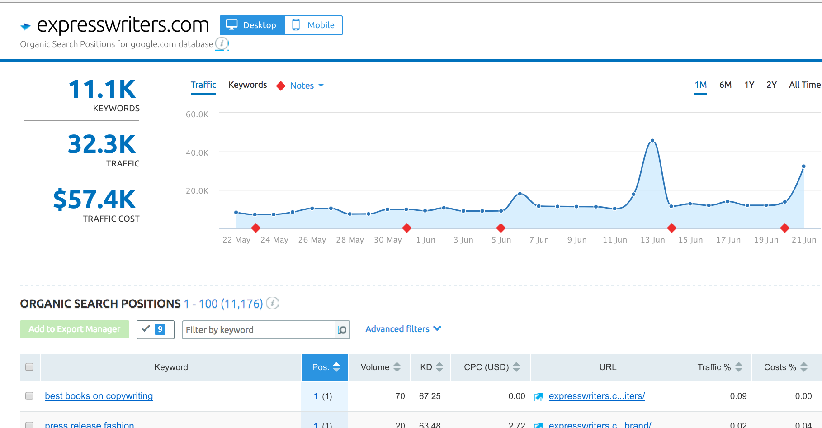Click the Filter by keyword input field
The image size is (822, 428).
258,330
